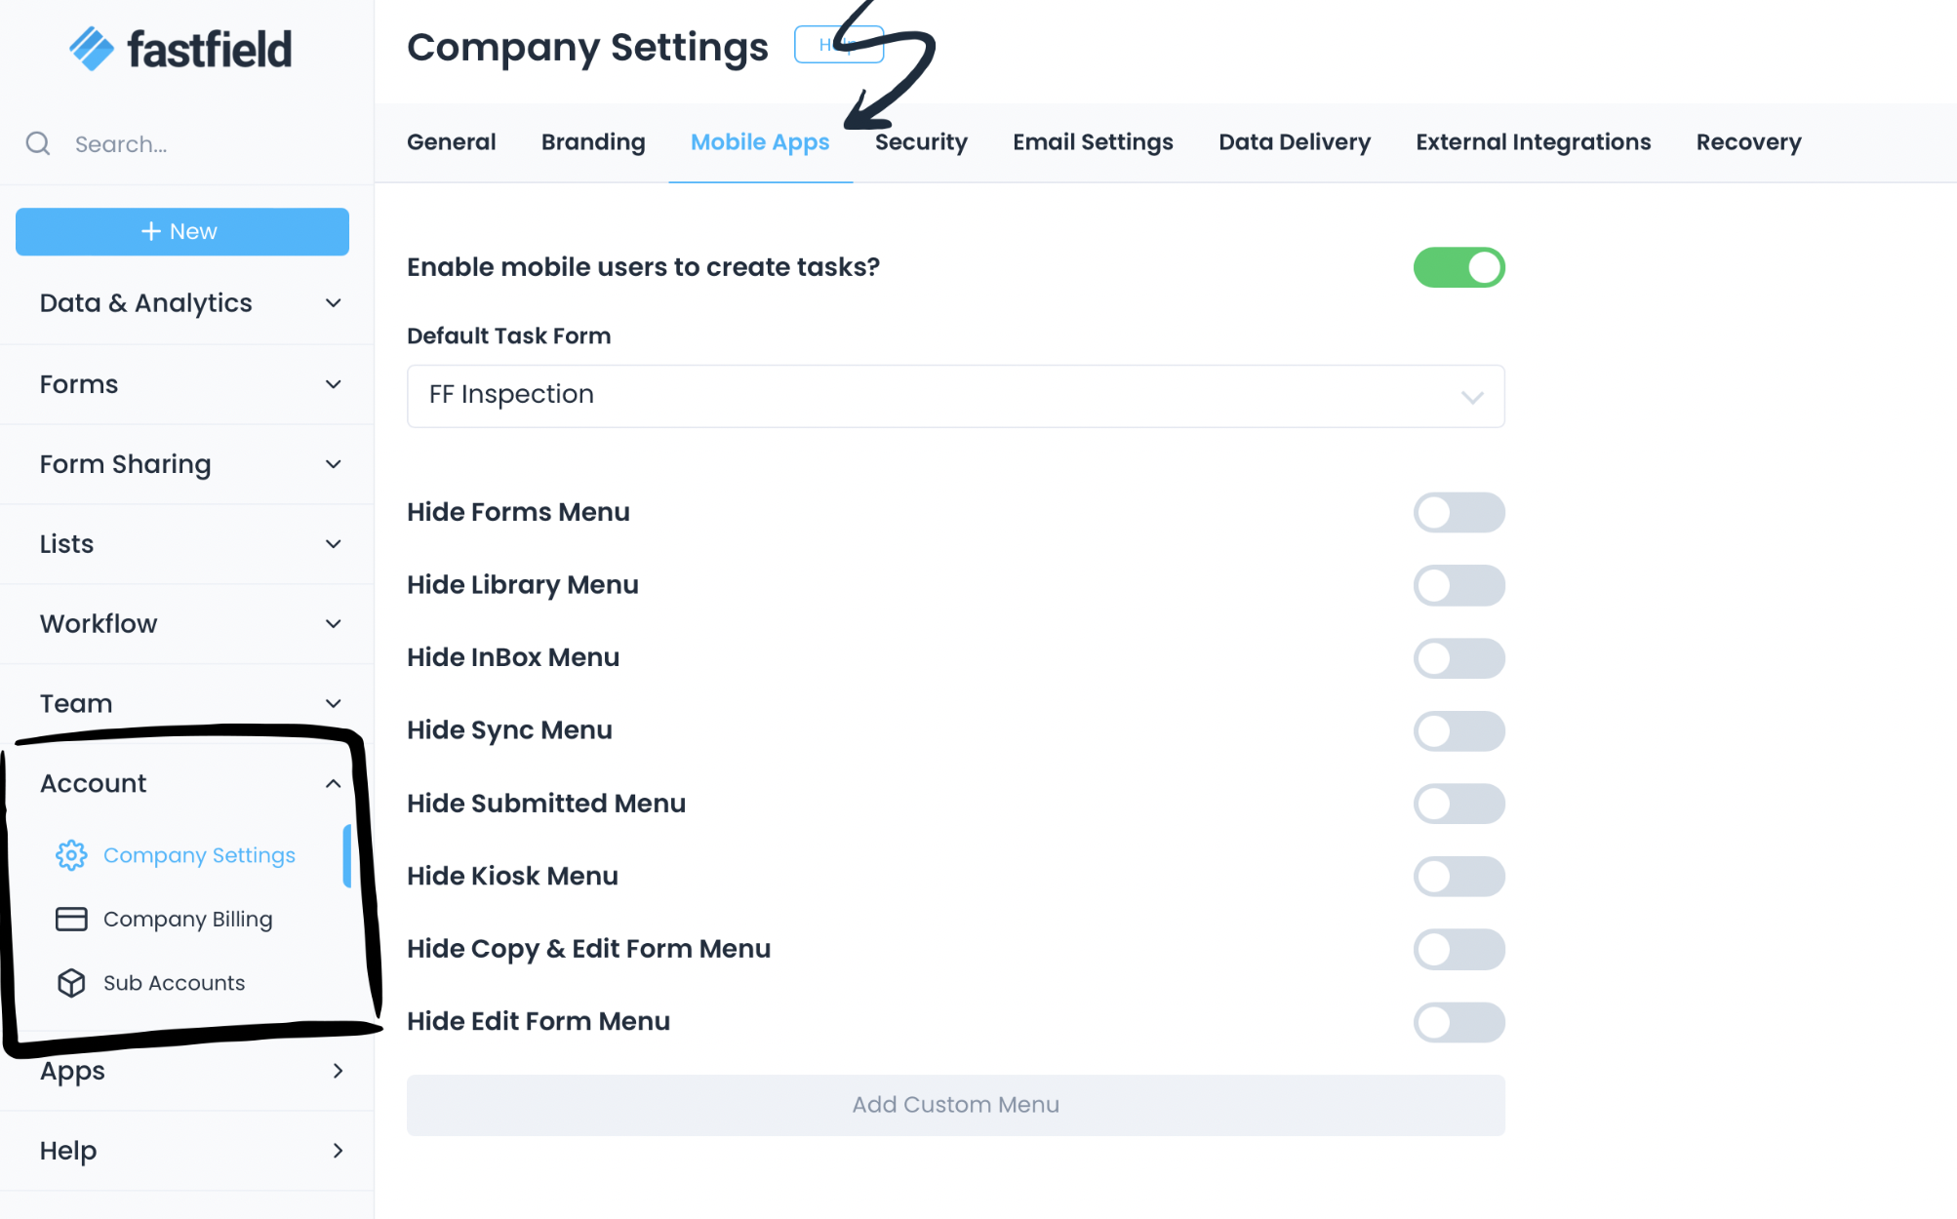Select the Company Settings gear icon
Screen dimensions: 1957x1219
70,855
